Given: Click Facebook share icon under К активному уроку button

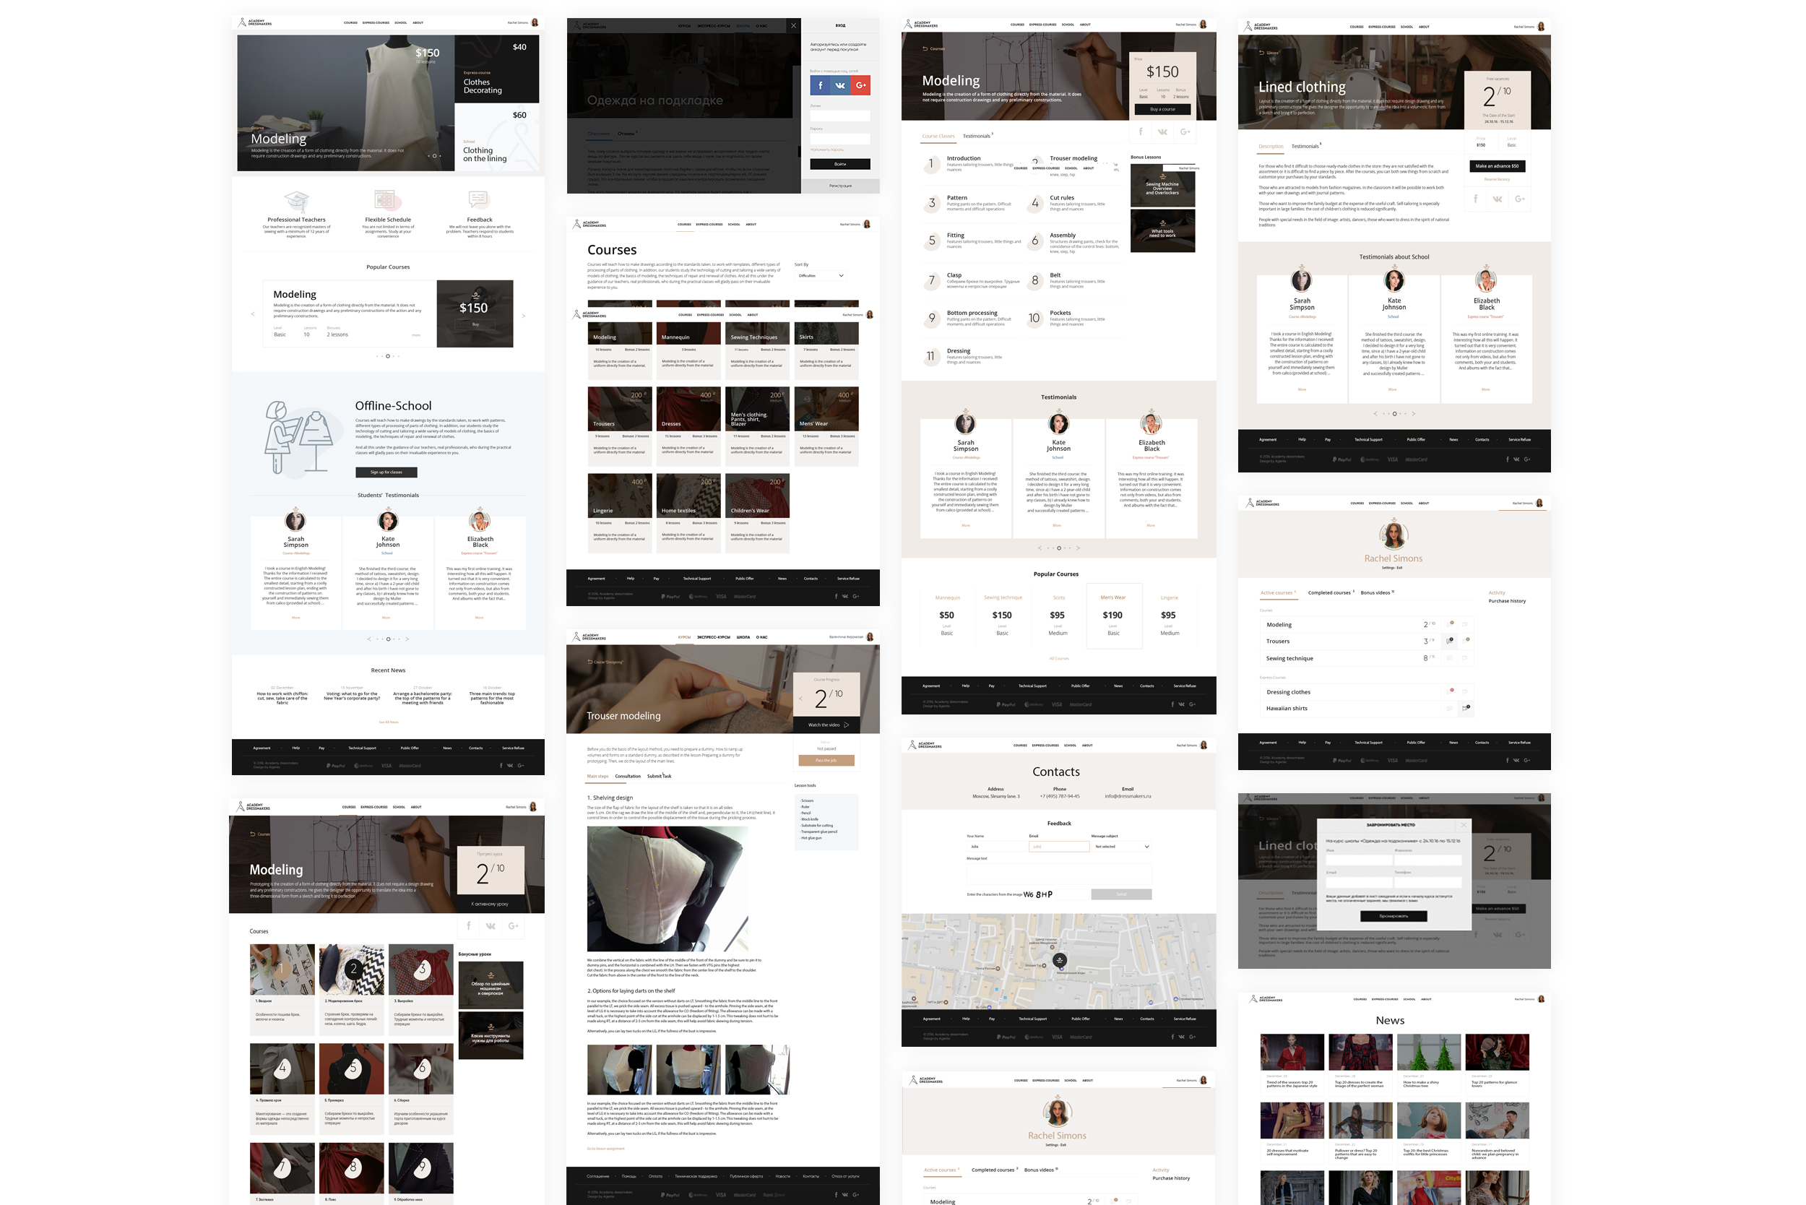Looking at the screenshot, I should pos(469,925).
